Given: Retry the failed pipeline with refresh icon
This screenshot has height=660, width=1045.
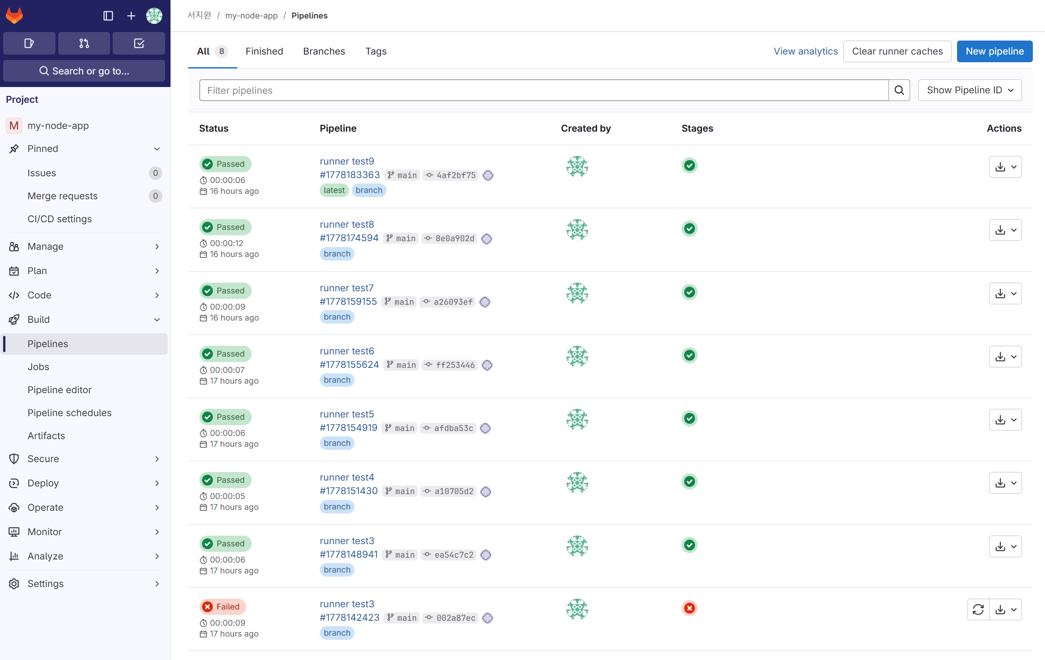Looking at the screenshot, I should click(978, 610).
